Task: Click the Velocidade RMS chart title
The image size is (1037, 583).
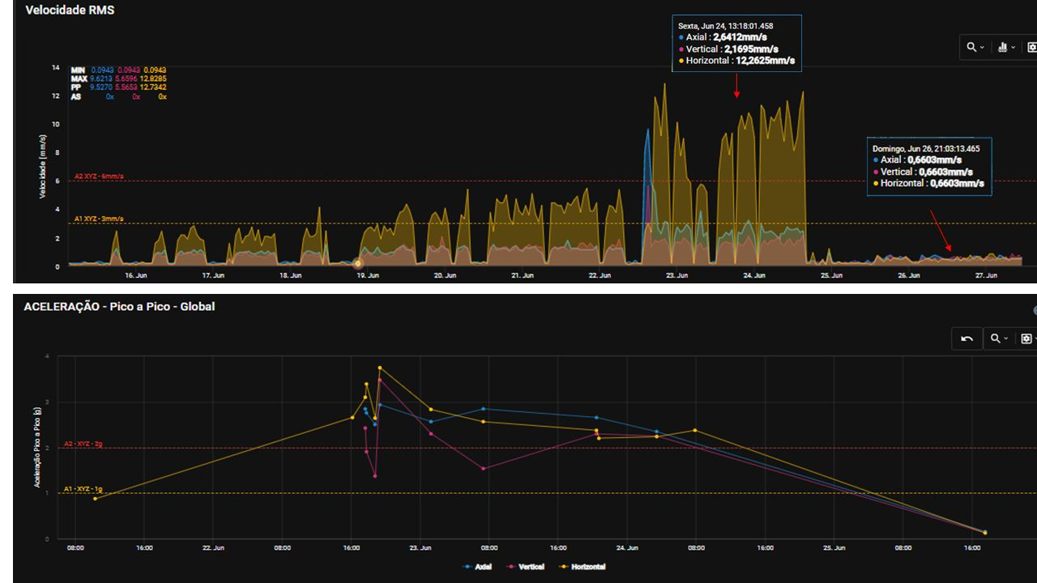Action: [x=70, y=11]
